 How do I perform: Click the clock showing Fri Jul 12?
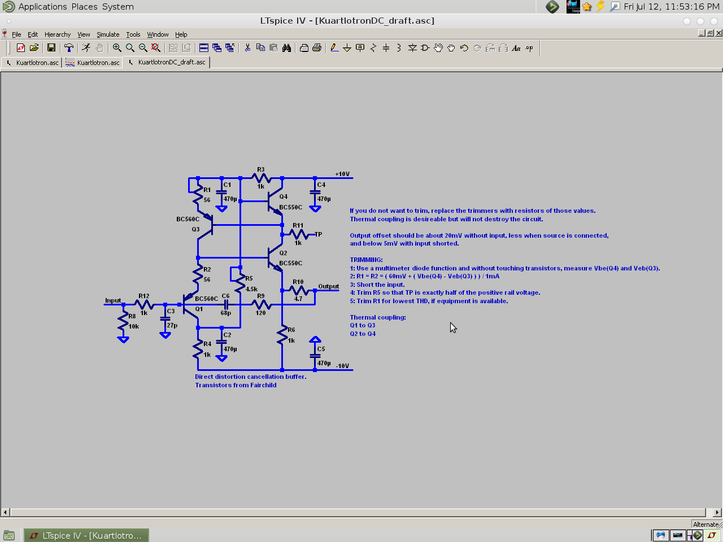672,7
